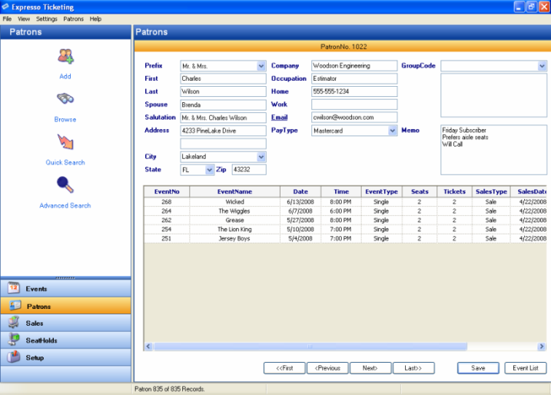This screenshot has height=395, width=551.
Task: Open Browse with the binoculars icon
Action: 65,98
